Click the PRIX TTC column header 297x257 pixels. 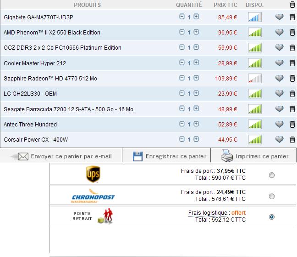coord(225,5)
